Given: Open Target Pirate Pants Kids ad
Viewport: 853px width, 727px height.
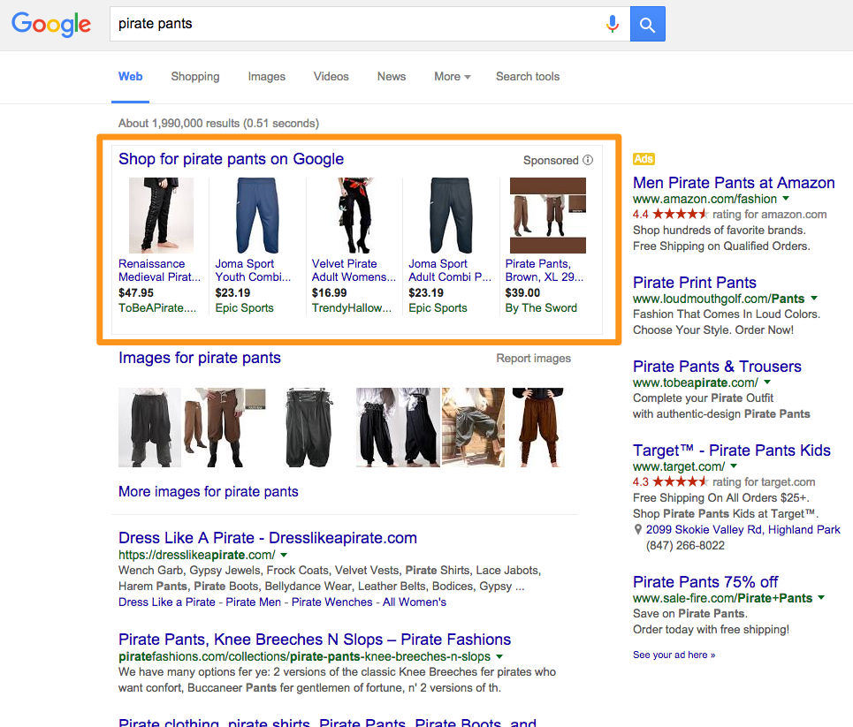Looking at the screenshot, I should [x=732, y=451].
